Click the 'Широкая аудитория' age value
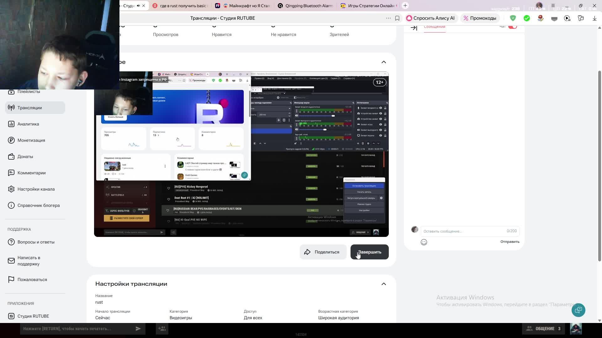602x338 pixels. [339, 318]
